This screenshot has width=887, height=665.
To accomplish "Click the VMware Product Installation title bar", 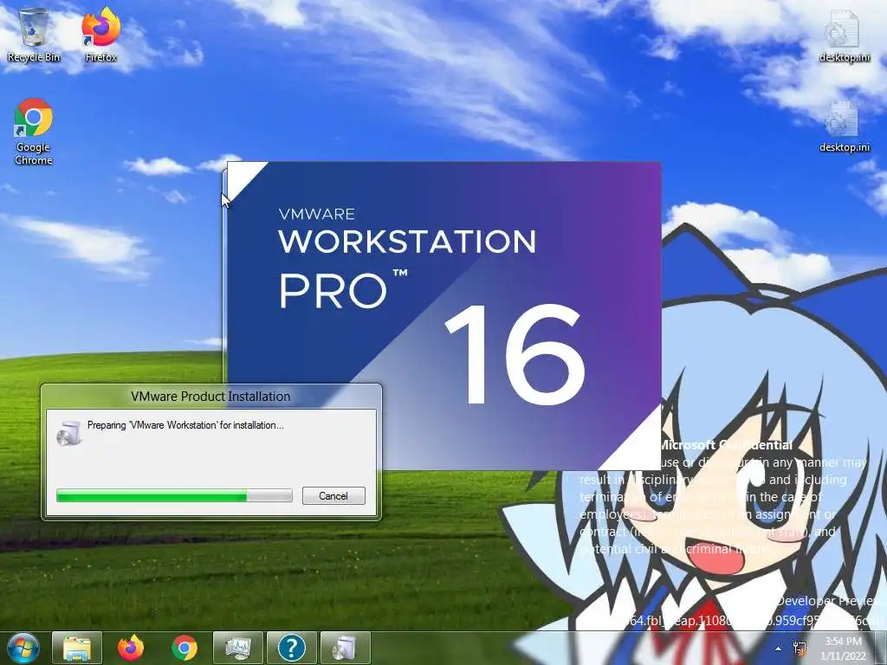I will [x=210, y=397].
